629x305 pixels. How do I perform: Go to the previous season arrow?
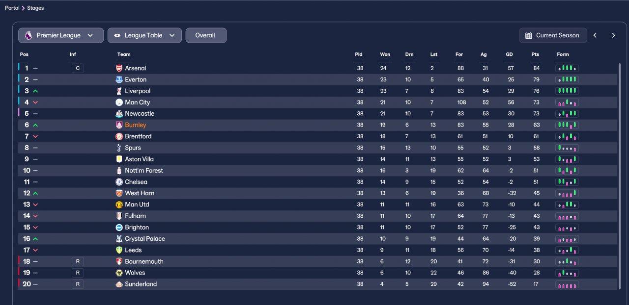(595, 35)
